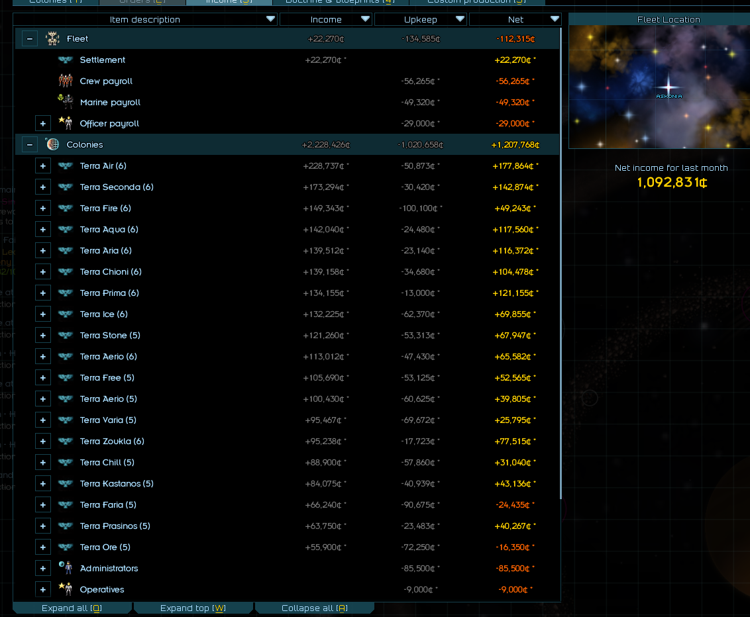
Task: Click the Askonia star marker on the map
Action: (669, 87)
